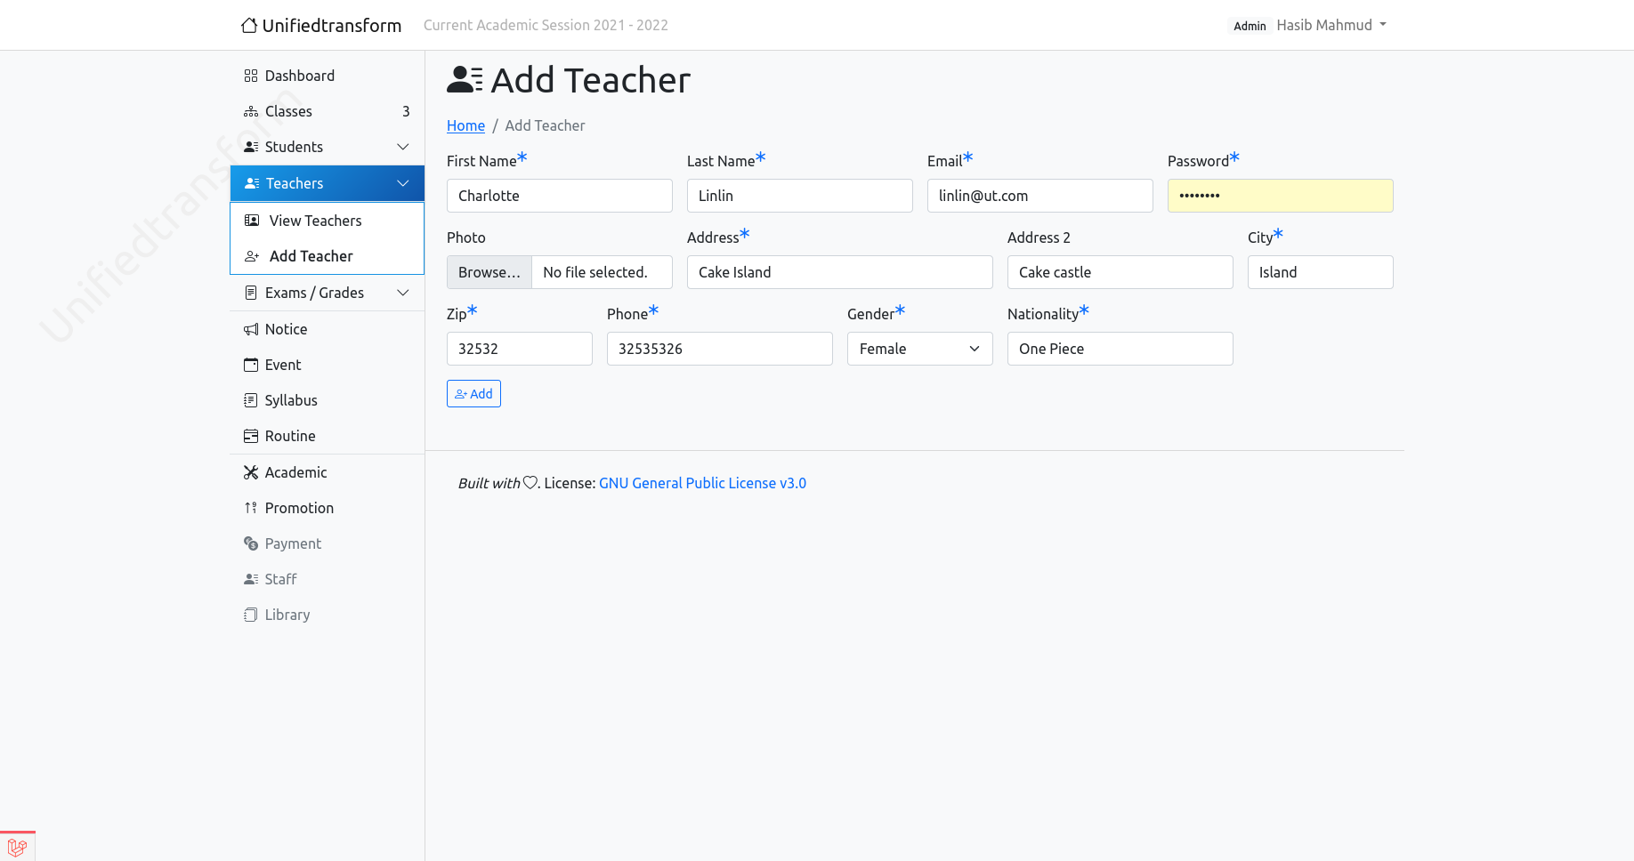Click the Classes hierarchy icon
1634x861 pixels.
click(x=251, y=111)
